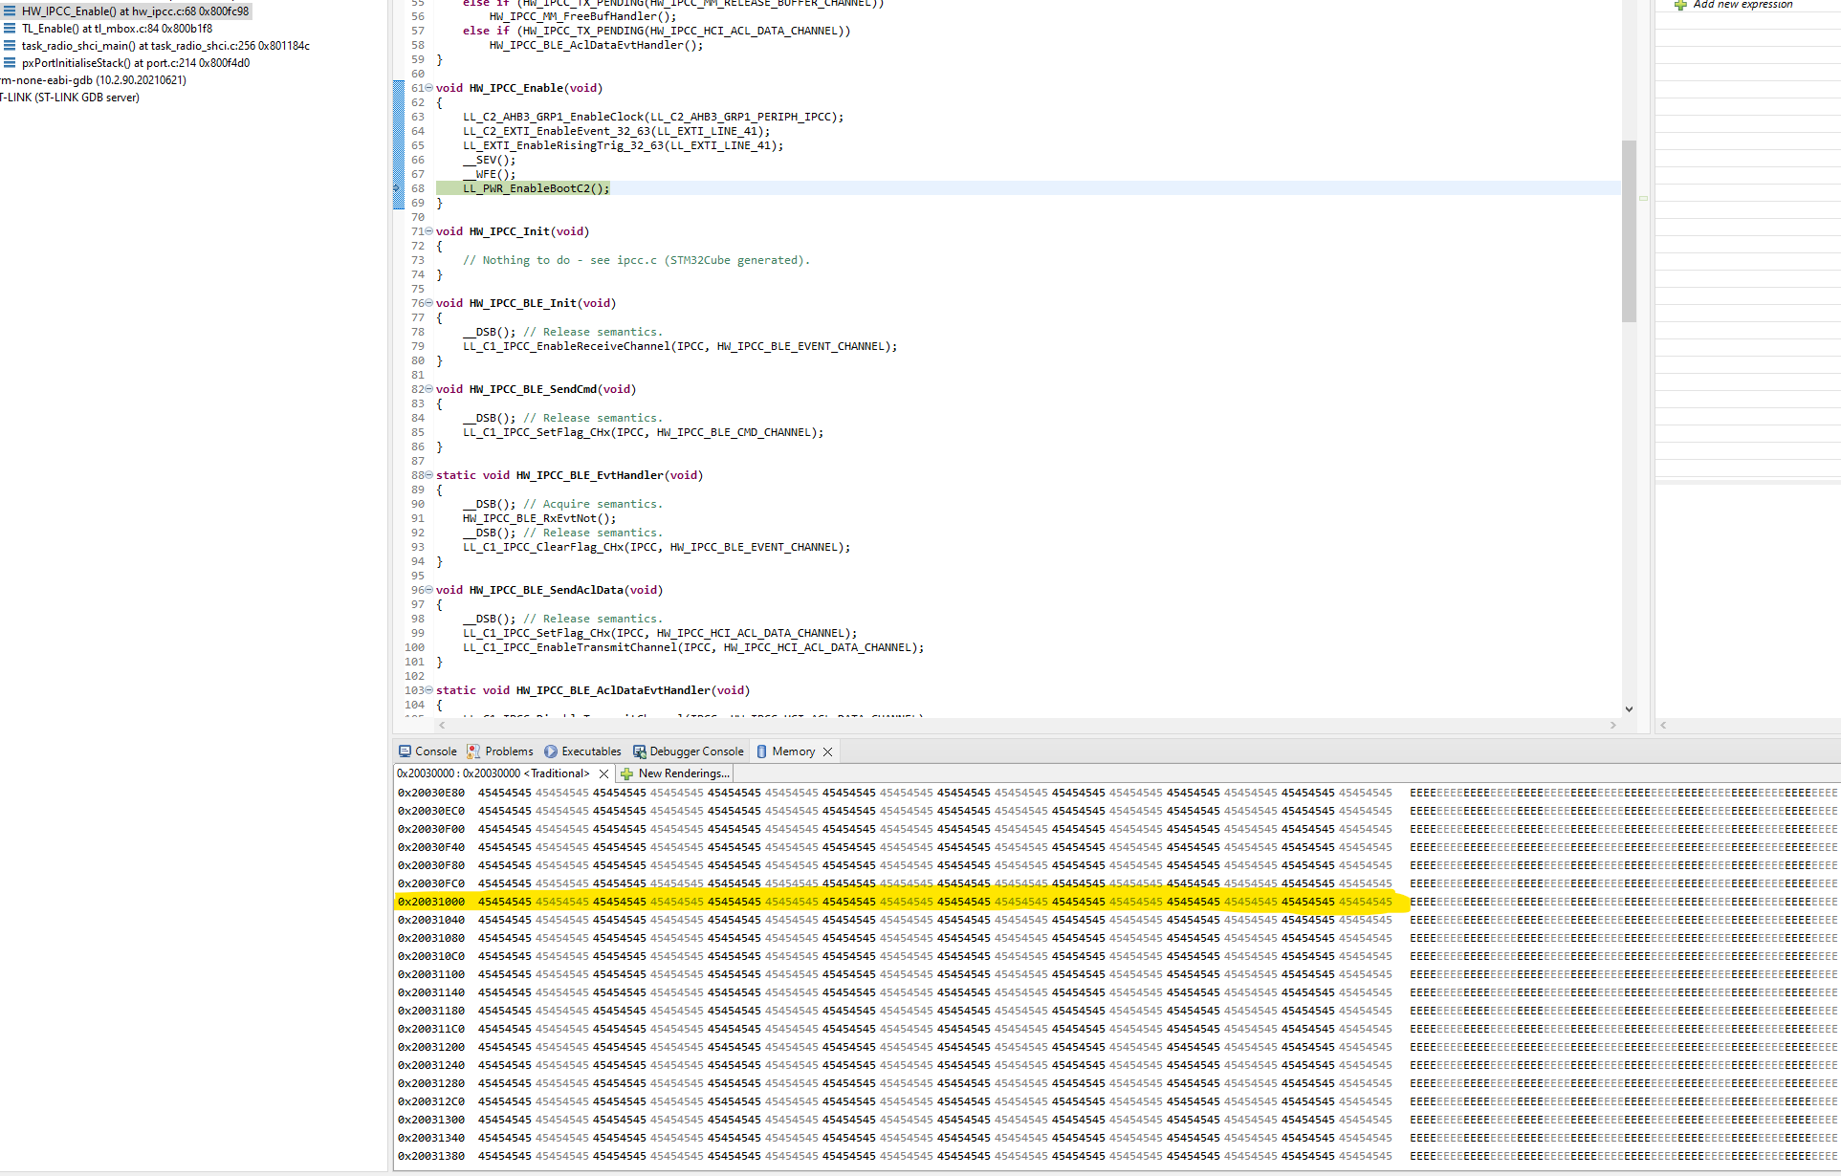1841x1176 pixels.
Task: Collapse the HW_IPCC_Enable function fold at line 61
Action: [x=427, y=87]
